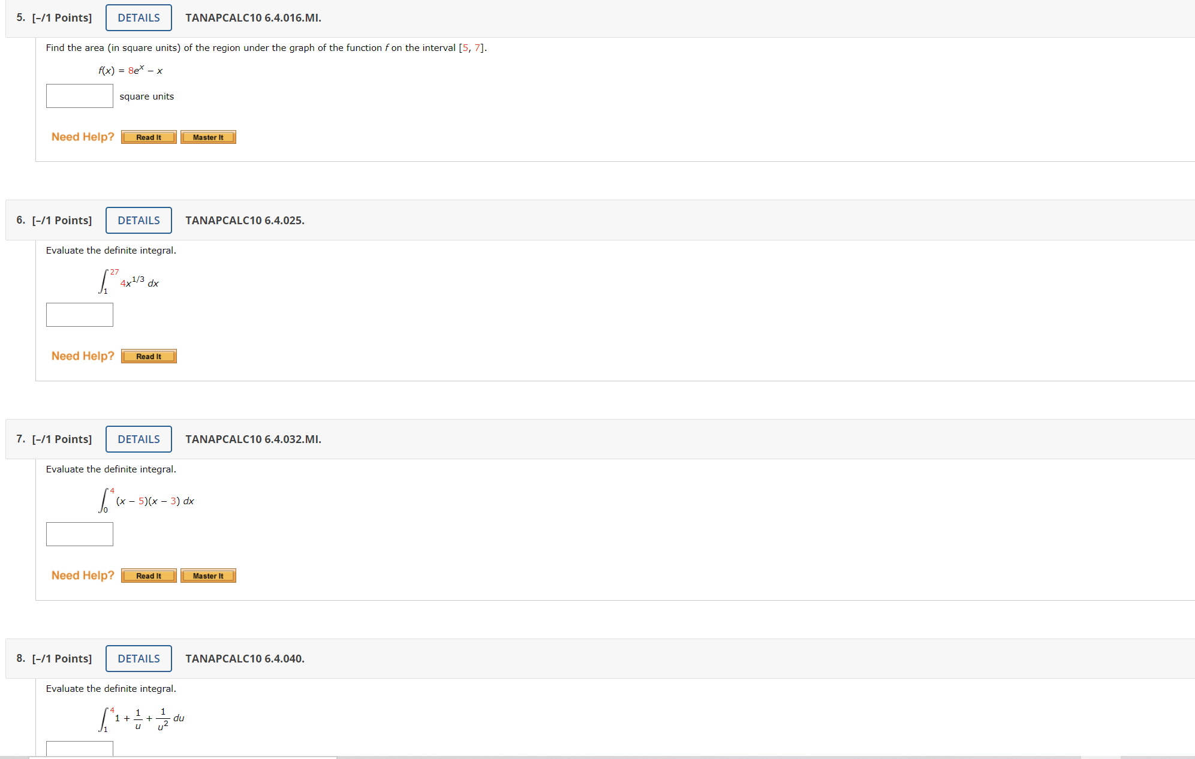Click answer box for (x−5)(x−3) integral
This screenshot has width=1195, height=759.
[x=80, y=534]
